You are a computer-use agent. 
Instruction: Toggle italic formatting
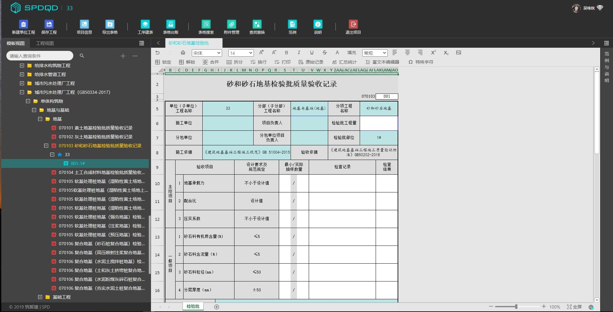pyautogui.click(x=299, y=52)
